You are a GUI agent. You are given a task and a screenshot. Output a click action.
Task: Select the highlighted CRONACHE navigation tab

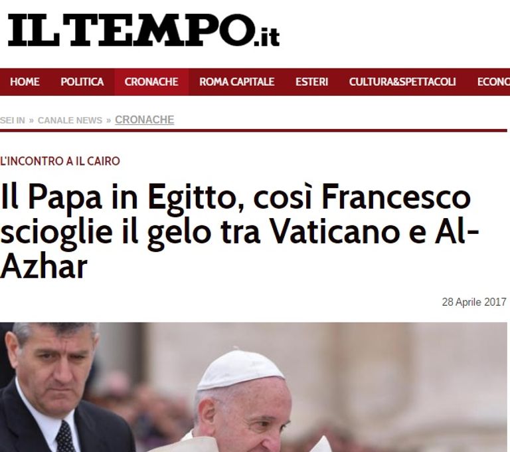(151, 82)
